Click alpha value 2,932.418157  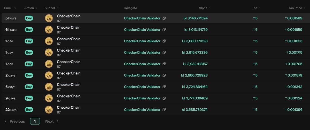point(195,64)
